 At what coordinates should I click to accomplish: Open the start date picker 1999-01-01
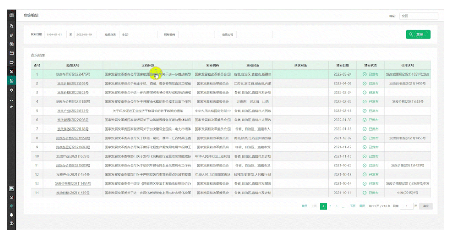(x=56, y=34)
